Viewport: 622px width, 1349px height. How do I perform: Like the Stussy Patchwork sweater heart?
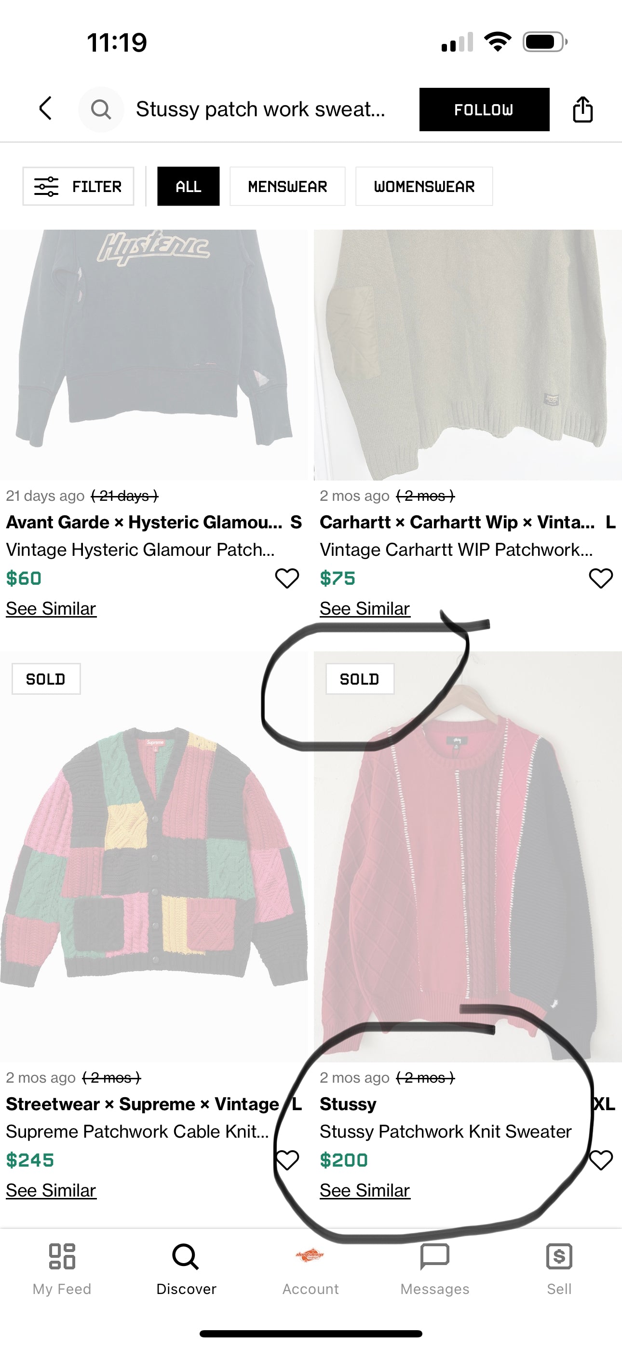point(600,1160)
